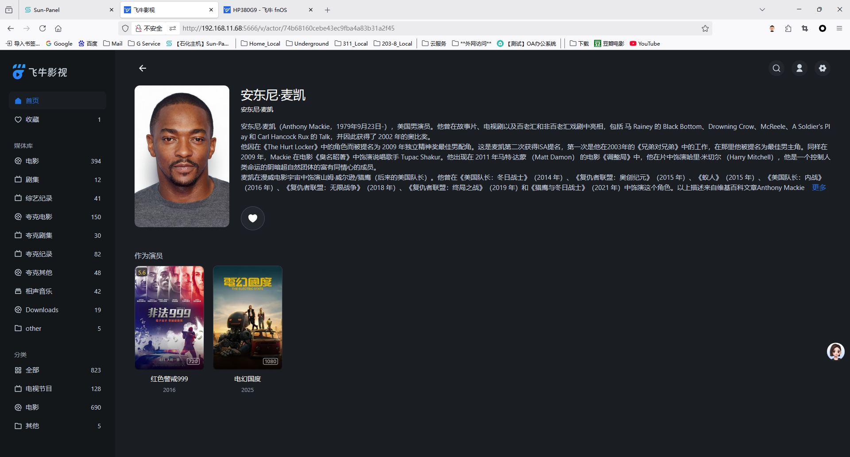The height and width of the screenshot is (457, 850).
Task: Open the browser extensions icon
Action: 788,28
